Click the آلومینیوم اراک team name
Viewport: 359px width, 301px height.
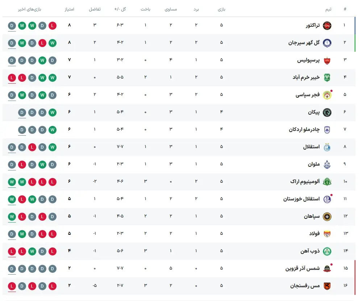(x=305, y=182)
